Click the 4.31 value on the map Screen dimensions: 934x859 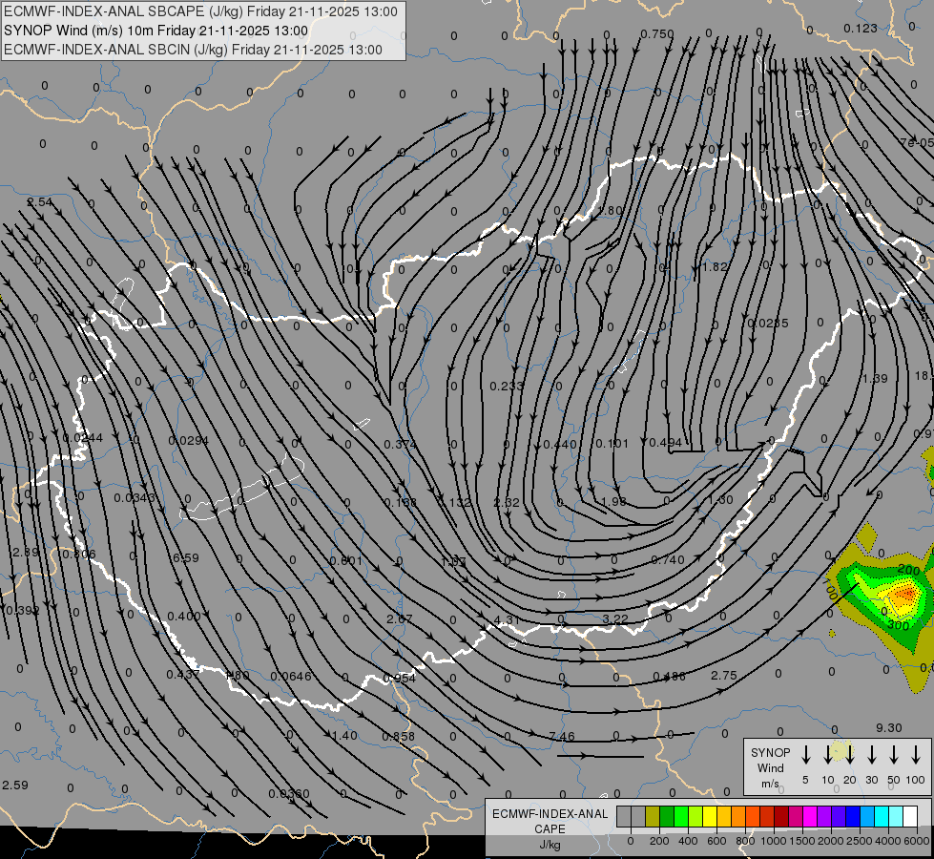507,620
